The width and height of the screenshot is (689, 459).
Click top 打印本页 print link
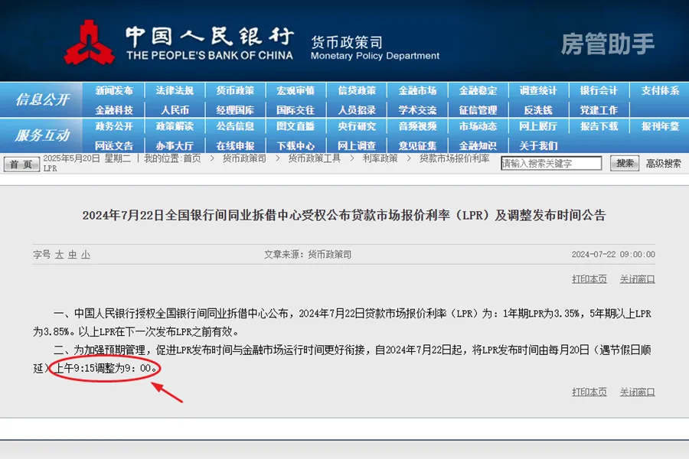coord(589,279)
